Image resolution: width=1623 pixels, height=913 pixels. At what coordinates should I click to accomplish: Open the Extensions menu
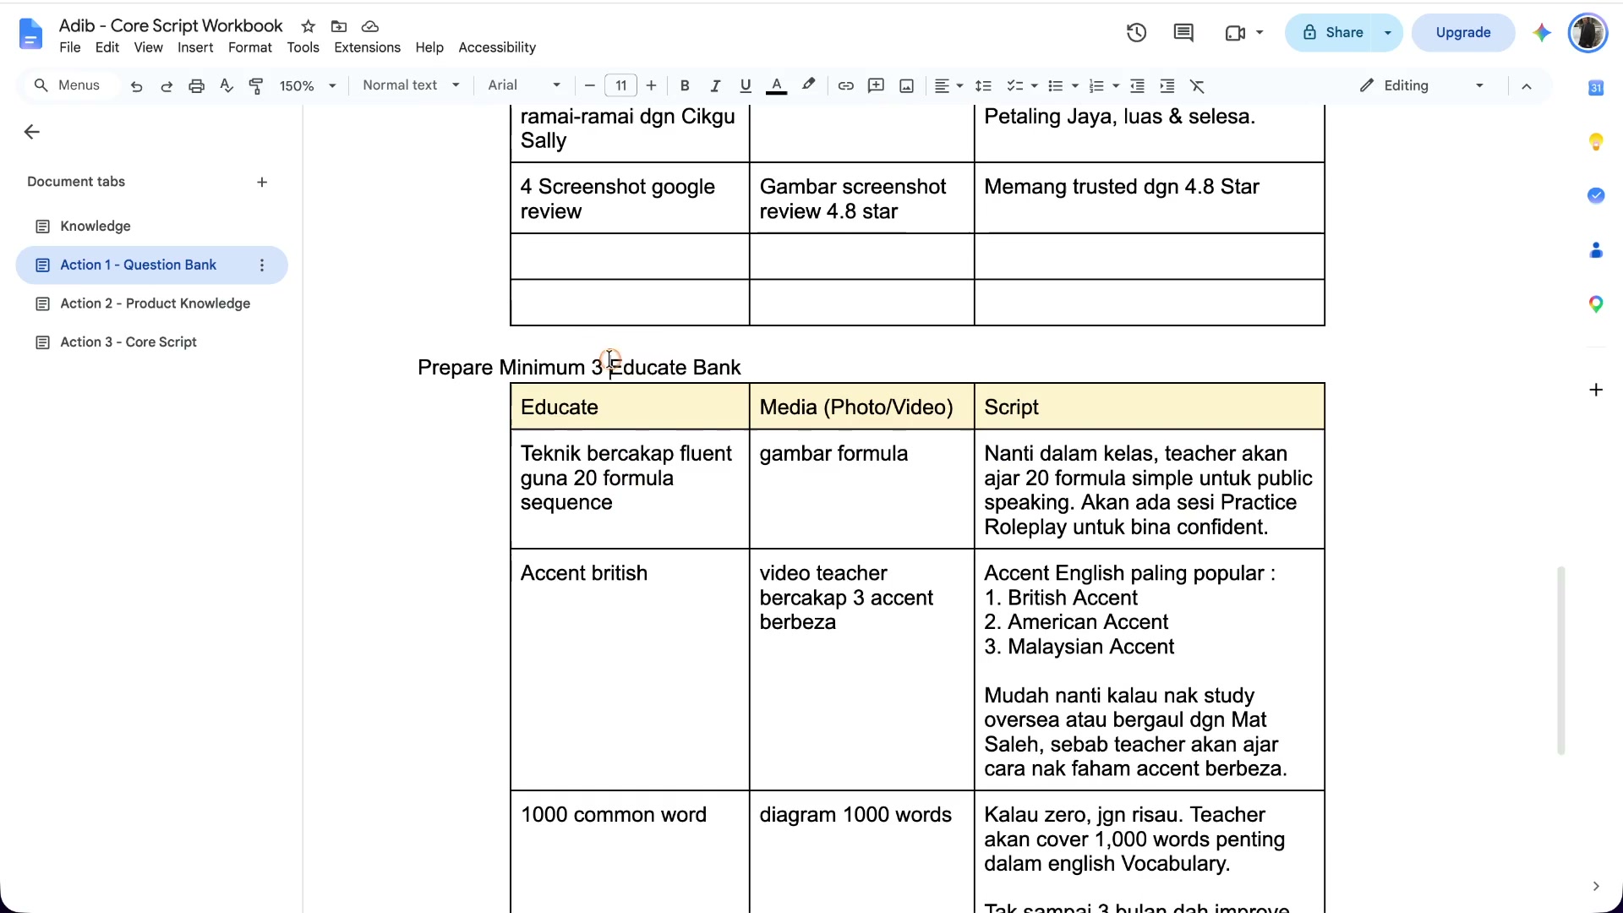(367, 48)
